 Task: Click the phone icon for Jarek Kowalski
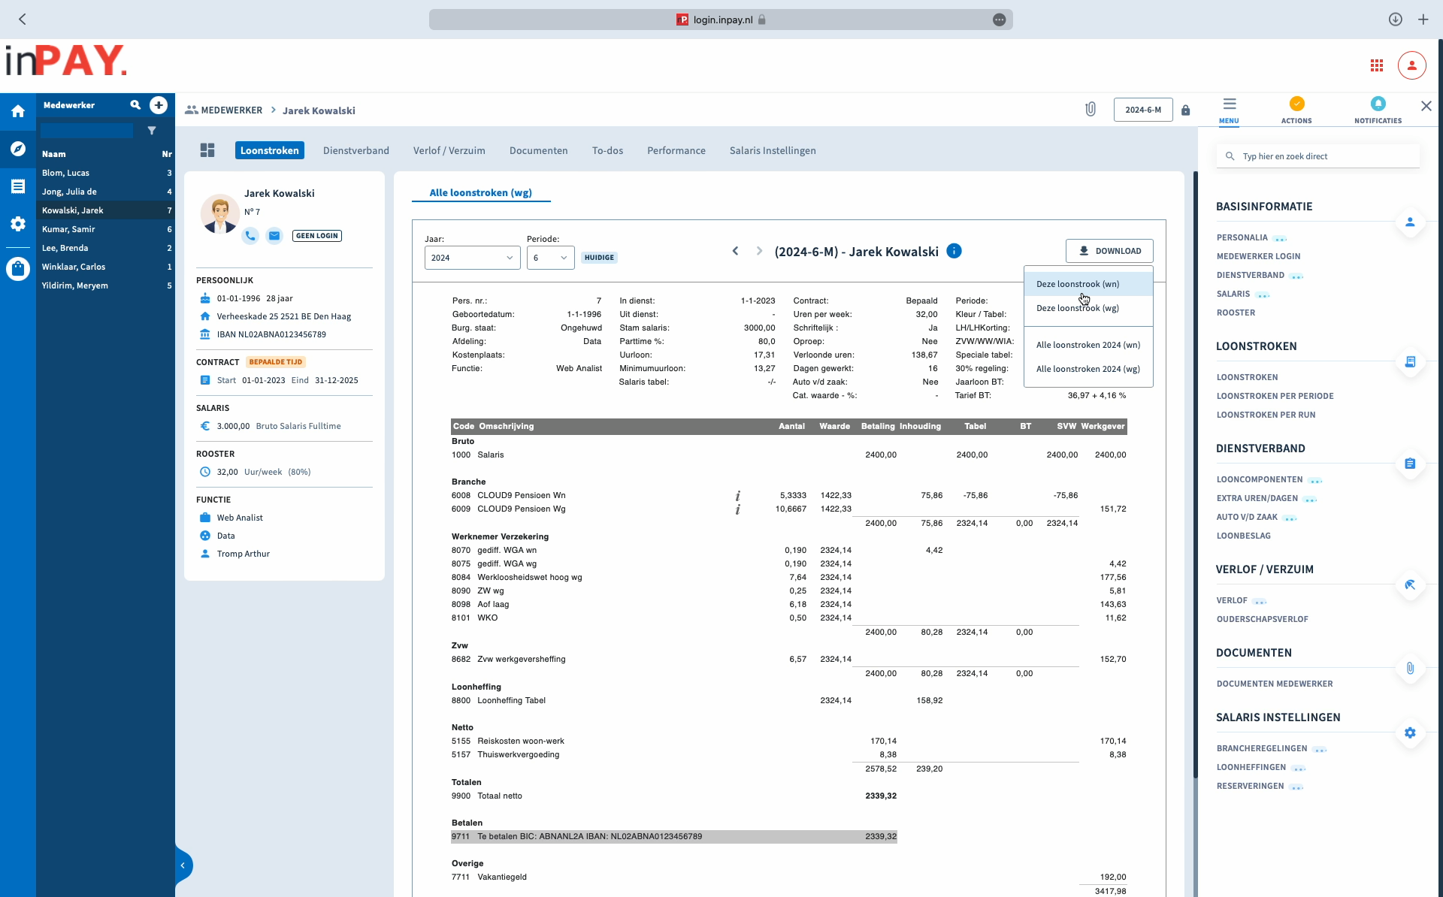coord(250,236)
